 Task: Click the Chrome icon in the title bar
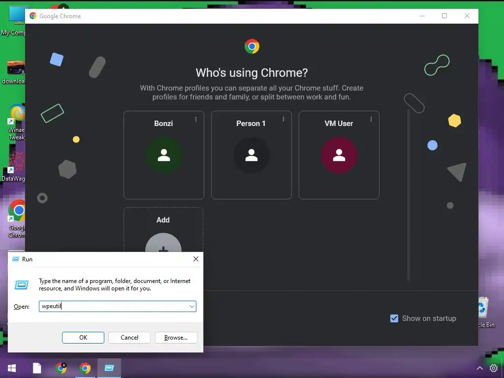tap(33, 16)
